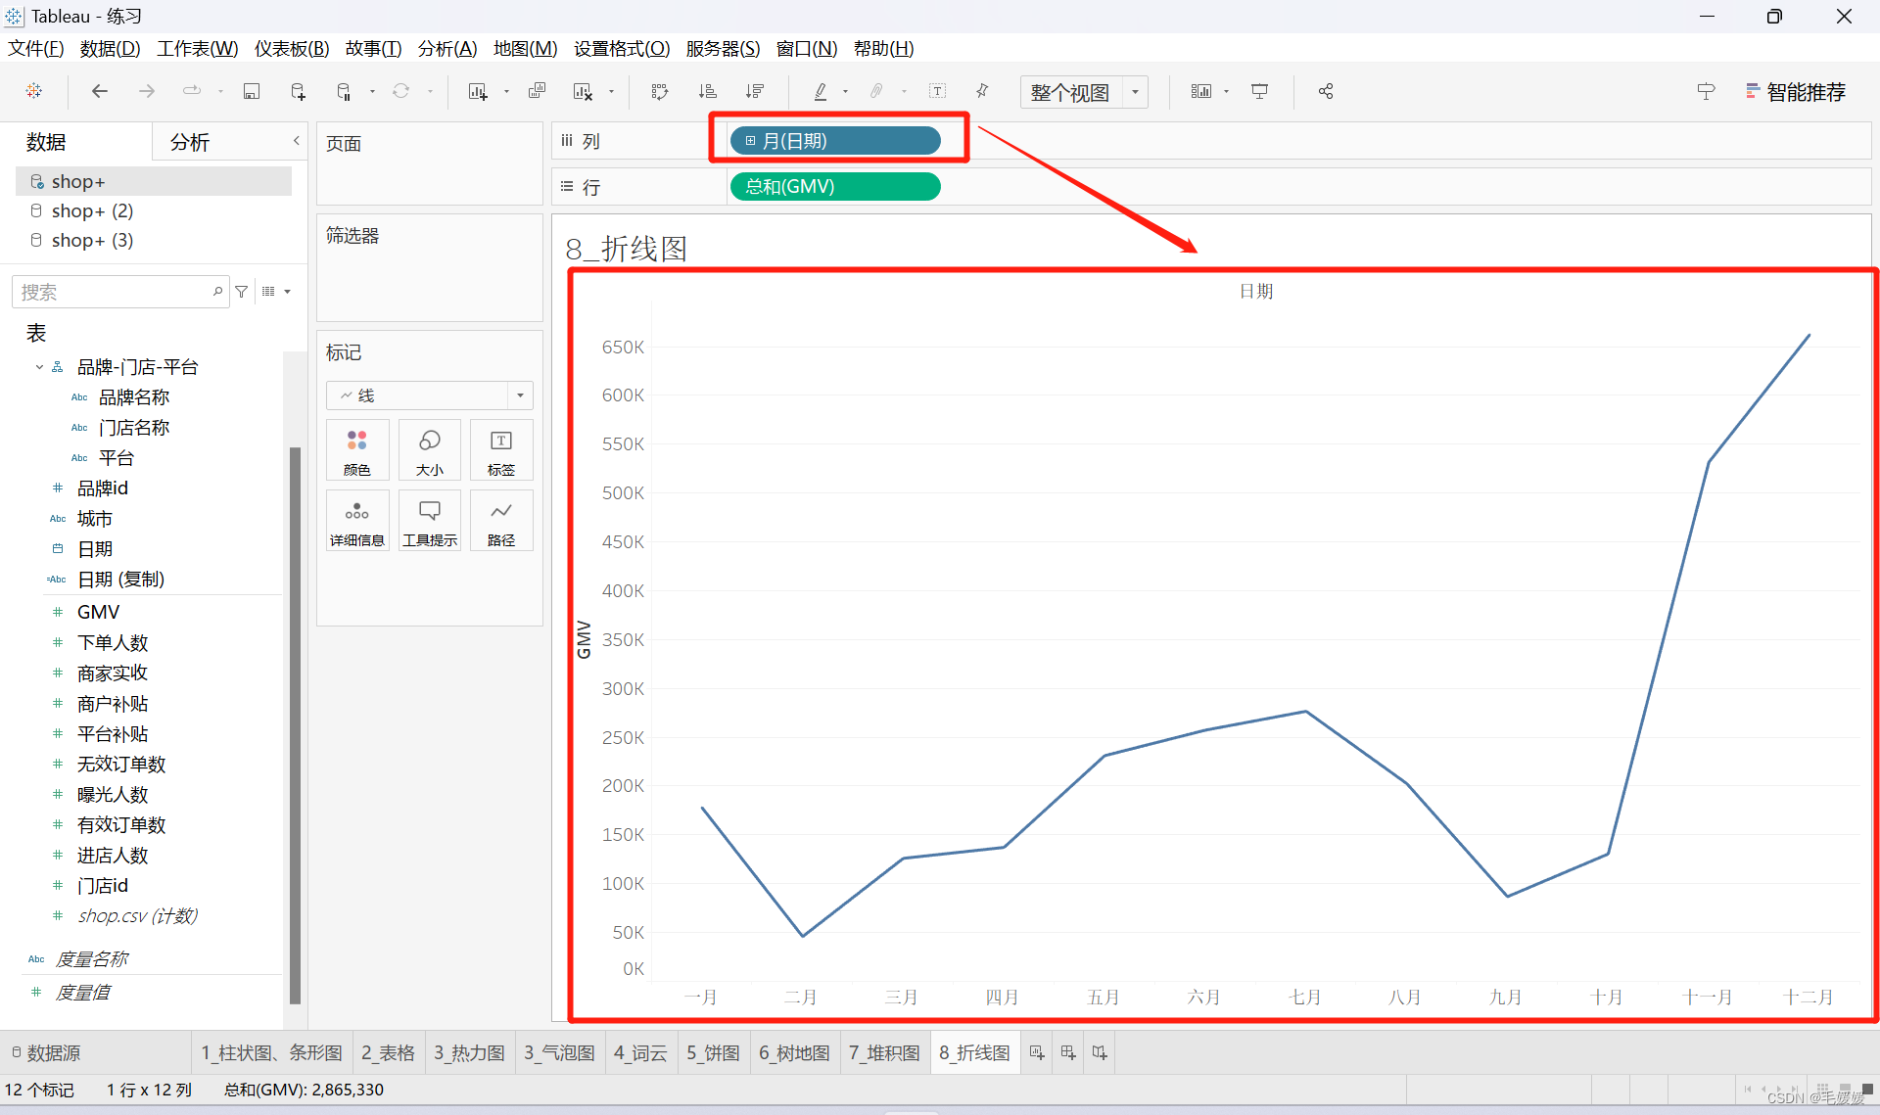The image size is (1880, 1115).
Task: Open the show/hide cards dropdown arrow
Action: [1226, 92]
